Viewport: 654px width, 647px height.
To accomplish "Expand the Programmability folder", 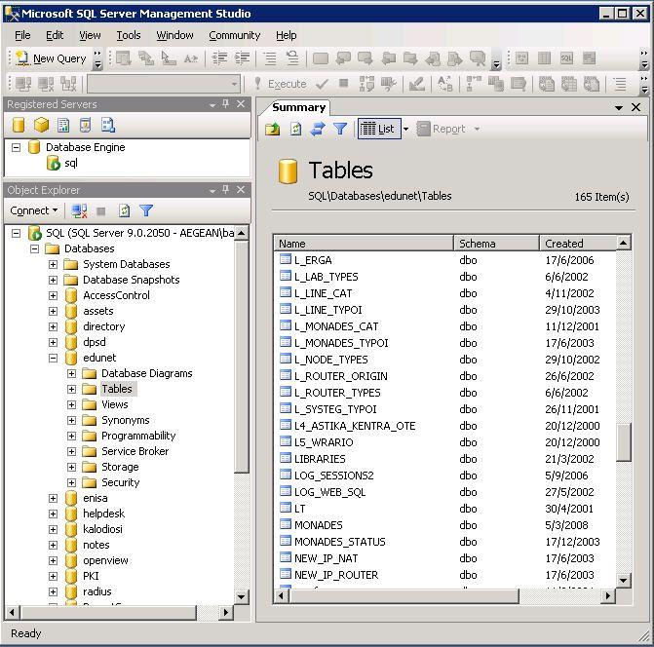I will [x=71, y=436].
